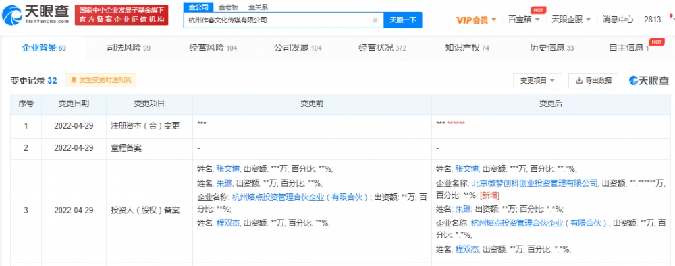Clear the search box text
The width and height of the screenshot is (675, 266).
click(375, 20)
